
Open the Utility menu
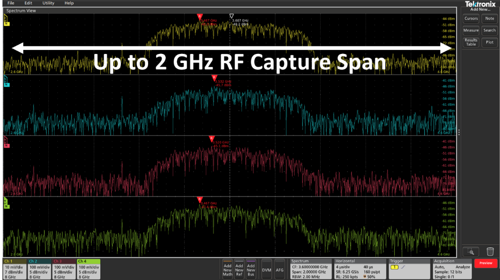tap(48, 3)
